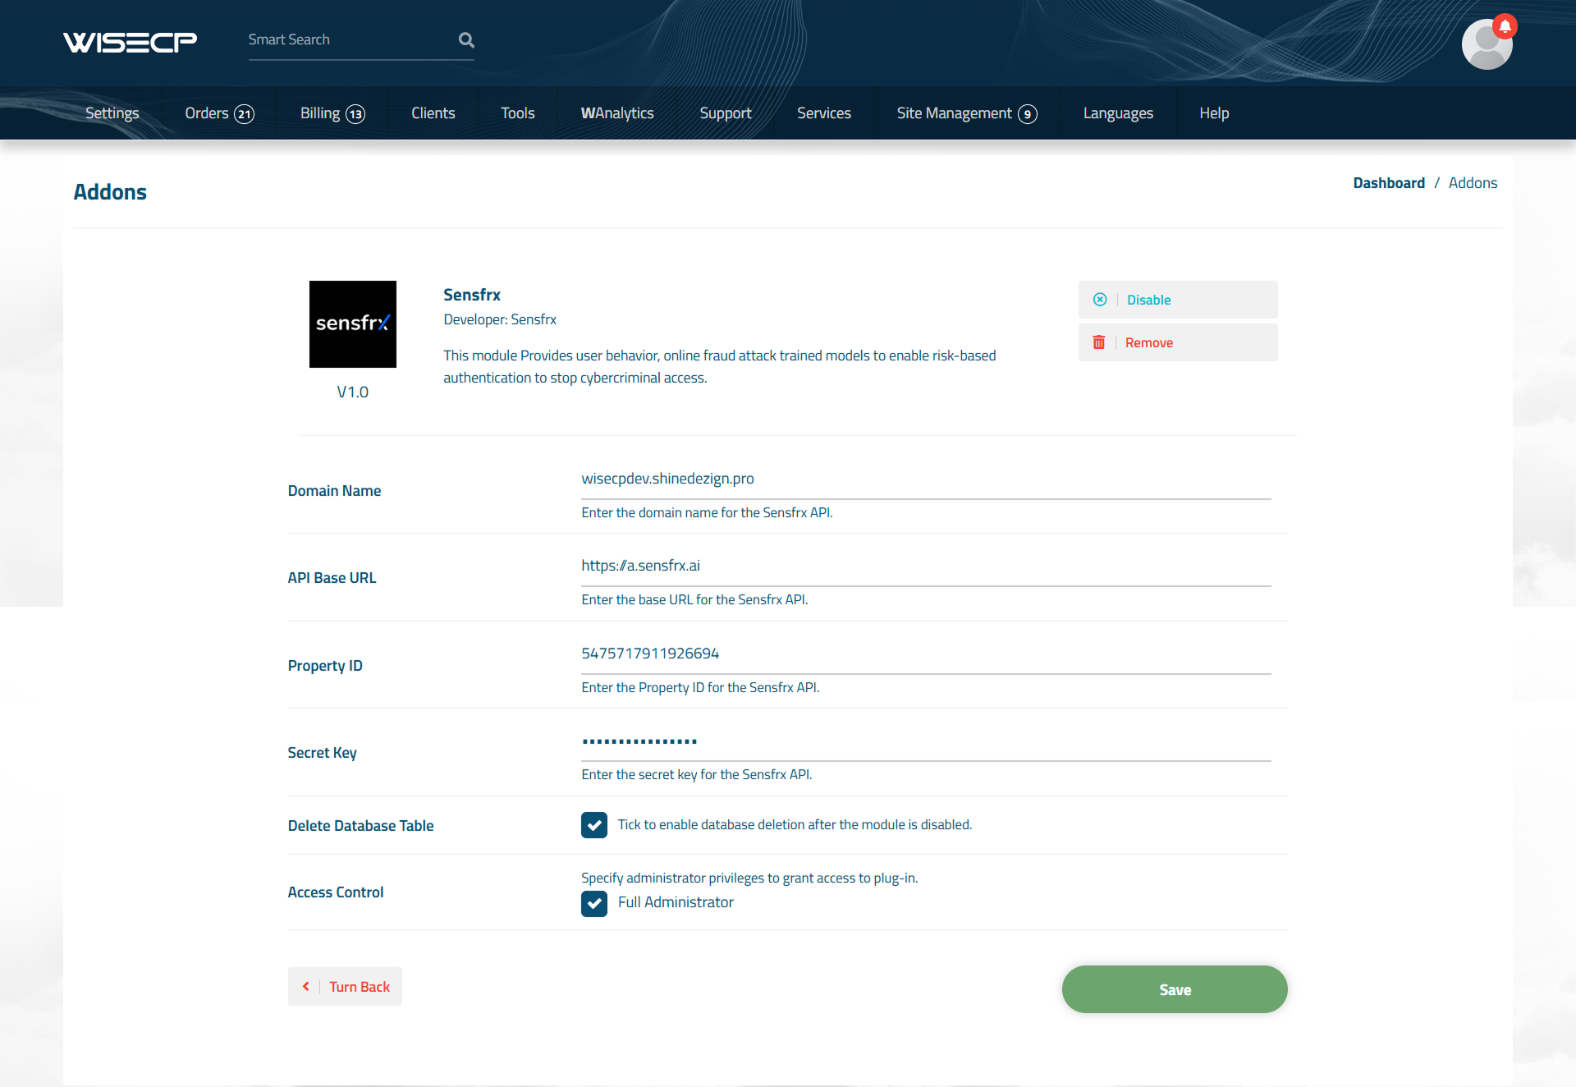Viewport: 1576px width, 1087px height.
Task: Click the Sensfrx addon logo thumbnail
Action: click(352, 324)
